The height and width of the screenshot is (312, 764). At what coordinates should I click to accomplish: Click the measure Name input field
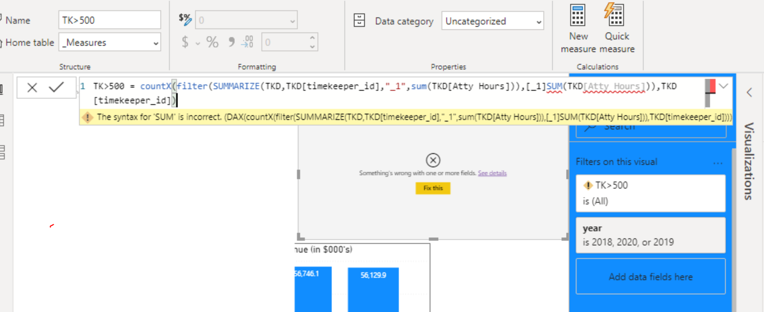click(110, 20)
